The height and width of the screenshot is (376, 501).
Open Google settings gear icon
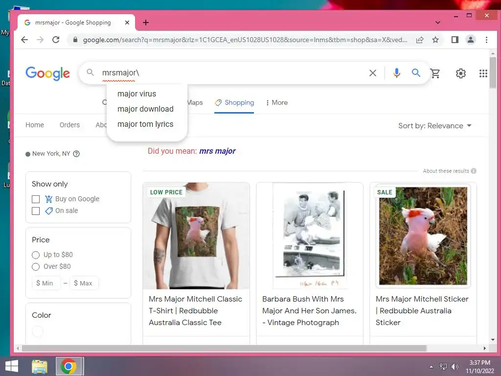[x=460, y=73]
